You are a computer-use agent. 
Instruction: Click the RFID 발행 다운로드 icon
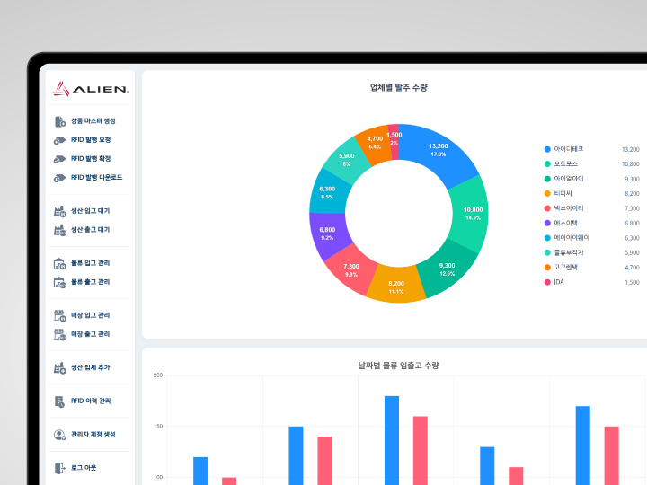tap(59, 178)
